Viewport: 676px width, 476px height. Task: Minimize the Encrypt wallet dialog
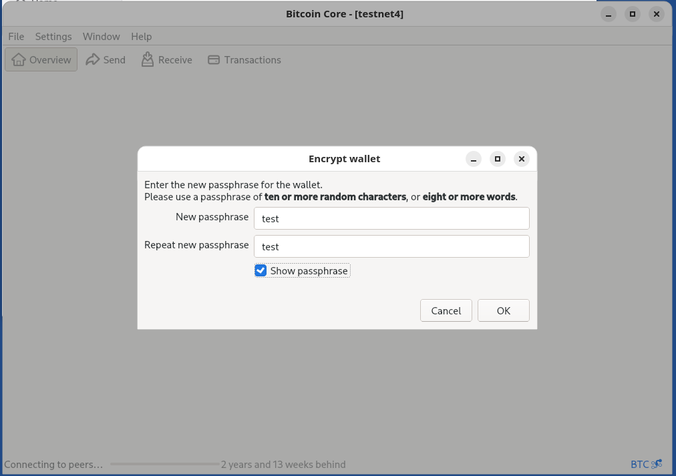pyautogui.click(x=474, y=159)
